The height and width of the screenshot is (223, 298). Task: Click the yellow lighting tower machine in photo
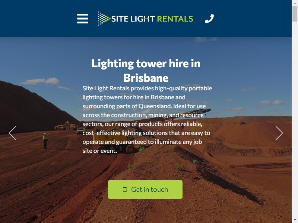(x=114, y=142)
